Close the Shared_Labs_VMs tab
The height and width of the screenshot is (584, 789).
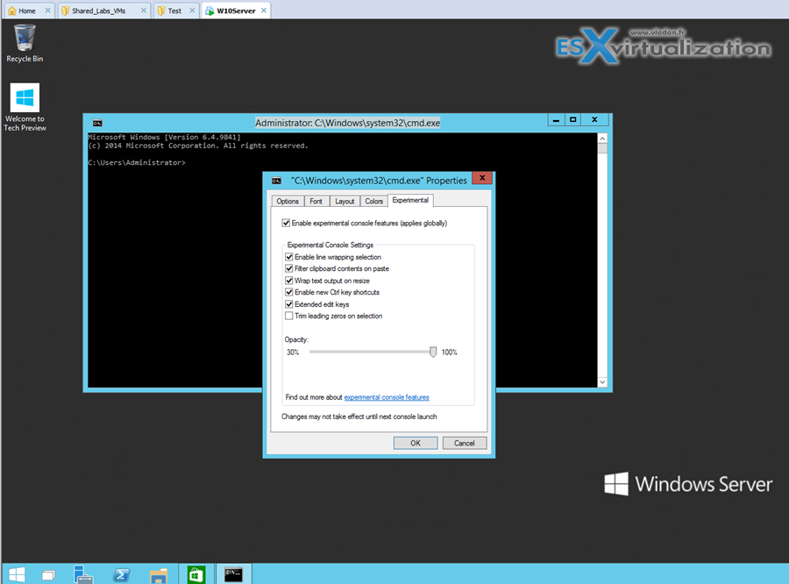coord(144,10)
